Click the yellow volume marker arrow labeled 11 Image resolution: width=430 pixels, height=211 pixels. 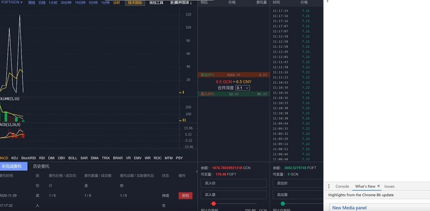(x=183, y=120)
